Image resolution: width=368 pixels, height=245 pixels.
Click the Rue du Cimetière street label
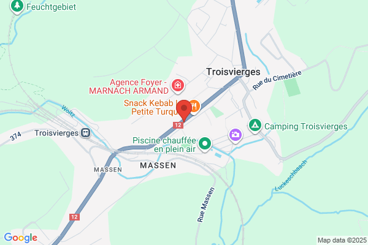pyautogui.click(x=277, y=80)
